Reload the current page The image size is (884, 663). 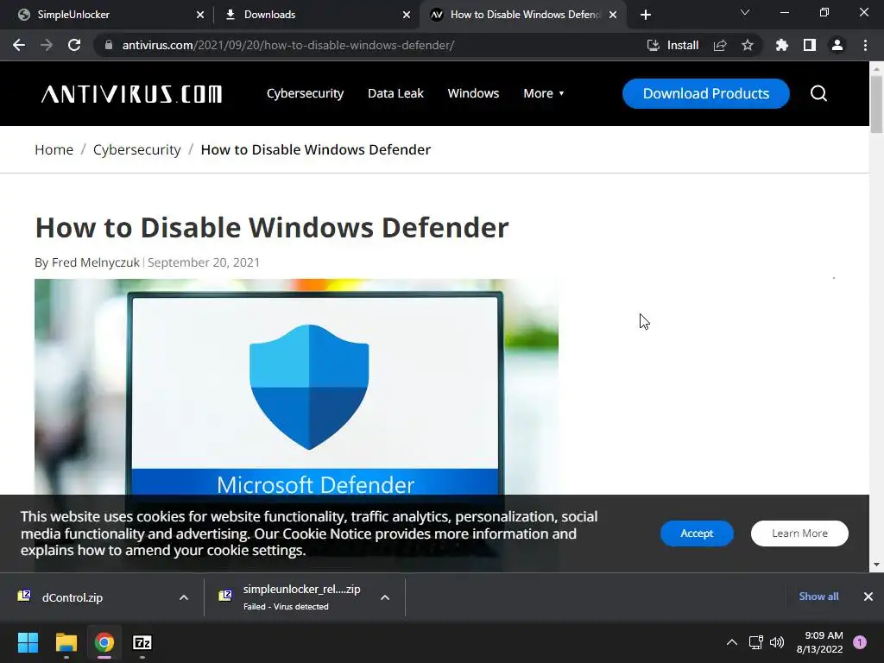coord(74,45)
